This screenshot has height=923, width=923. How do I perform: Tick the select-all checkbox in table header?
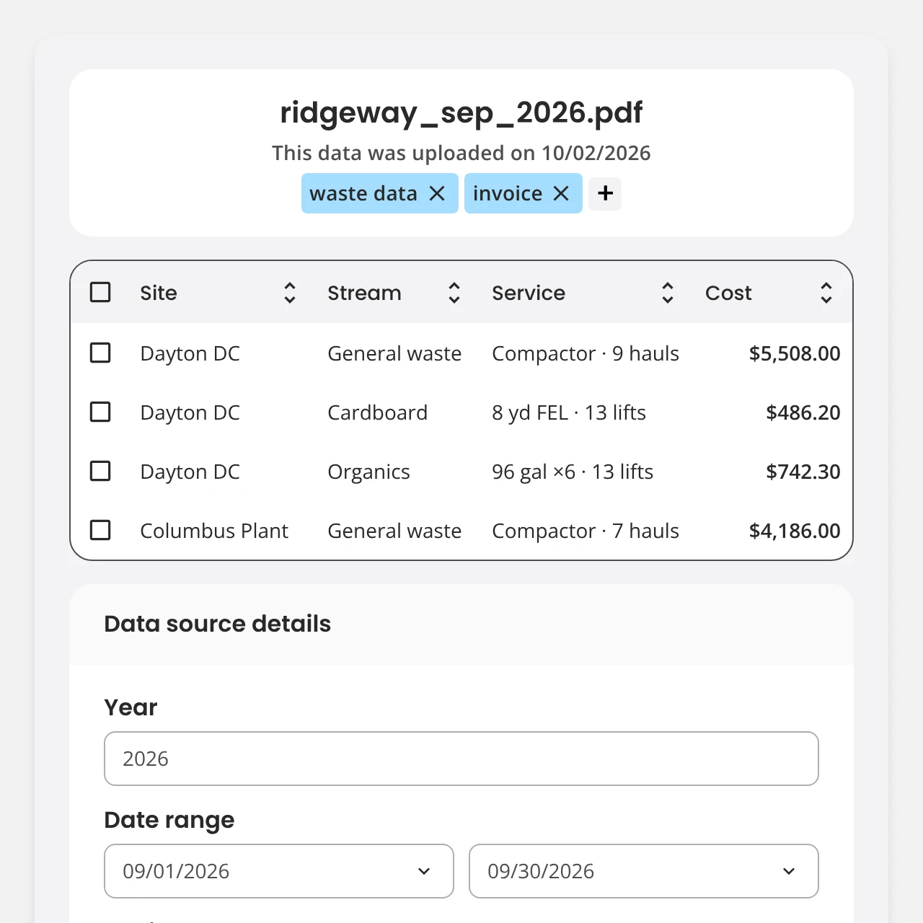tap(100, 292)
